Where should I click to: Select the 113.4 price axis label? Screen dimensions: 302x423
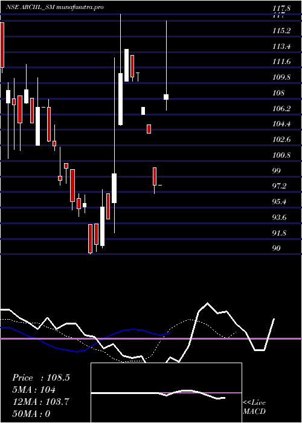(281, 47)
